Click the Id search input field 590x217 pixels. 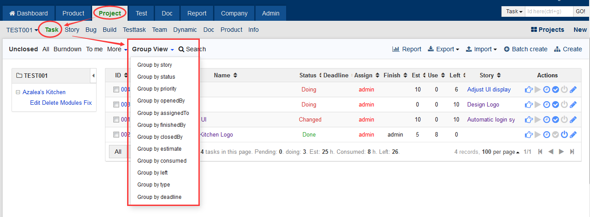pos(549,11)
